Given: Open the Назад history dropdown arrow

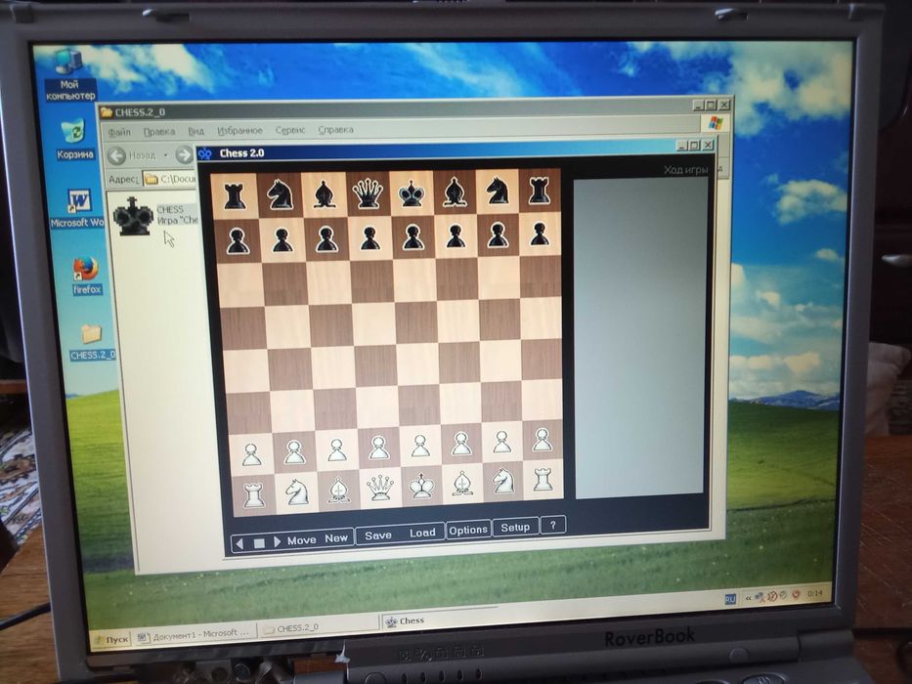Looking at the screenshot, I should [166, 155].
